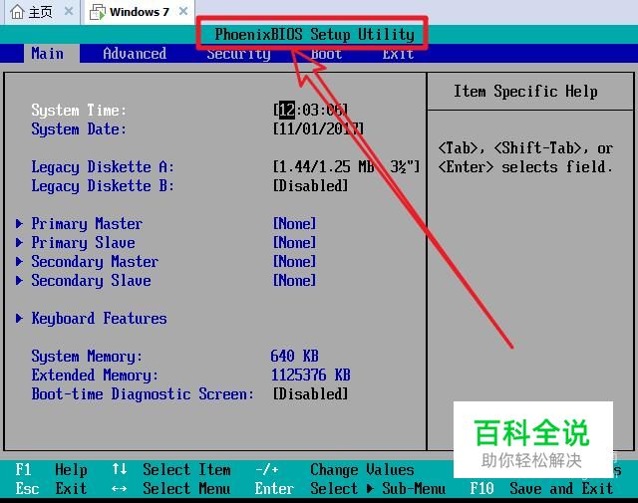Click the highlighted hour field 12
The image size is (638, 503).
pos(287,110)
